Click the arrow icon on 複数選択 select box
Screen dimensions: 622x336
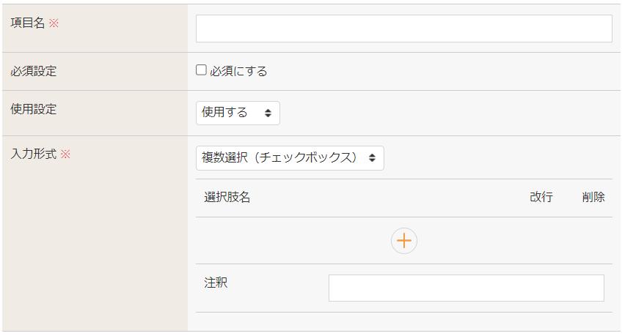click(x=372, y=158)
